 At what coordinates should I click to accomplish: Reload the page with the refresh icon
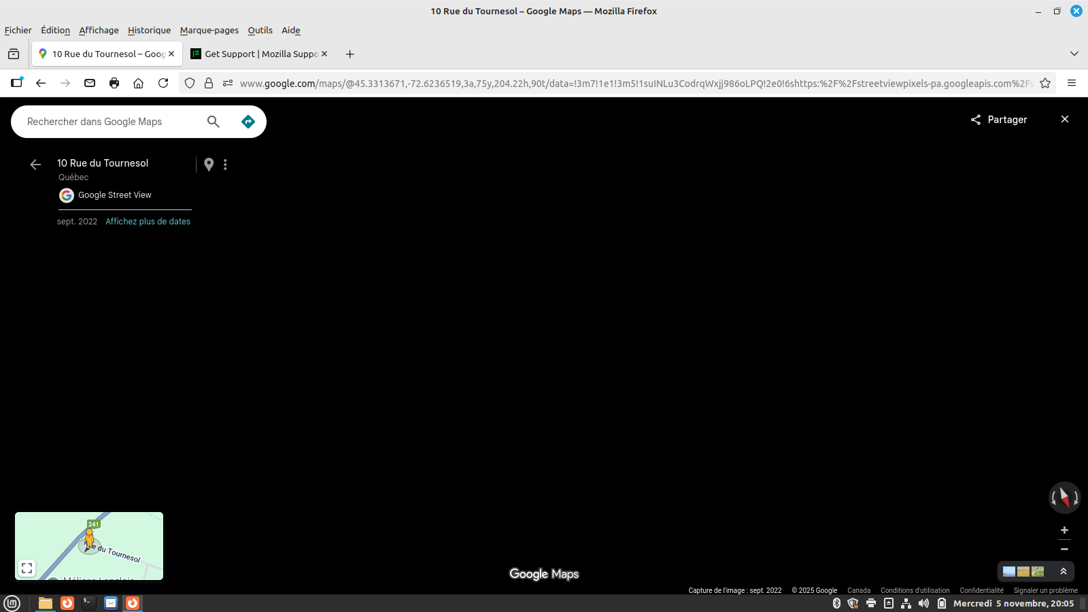163,83
